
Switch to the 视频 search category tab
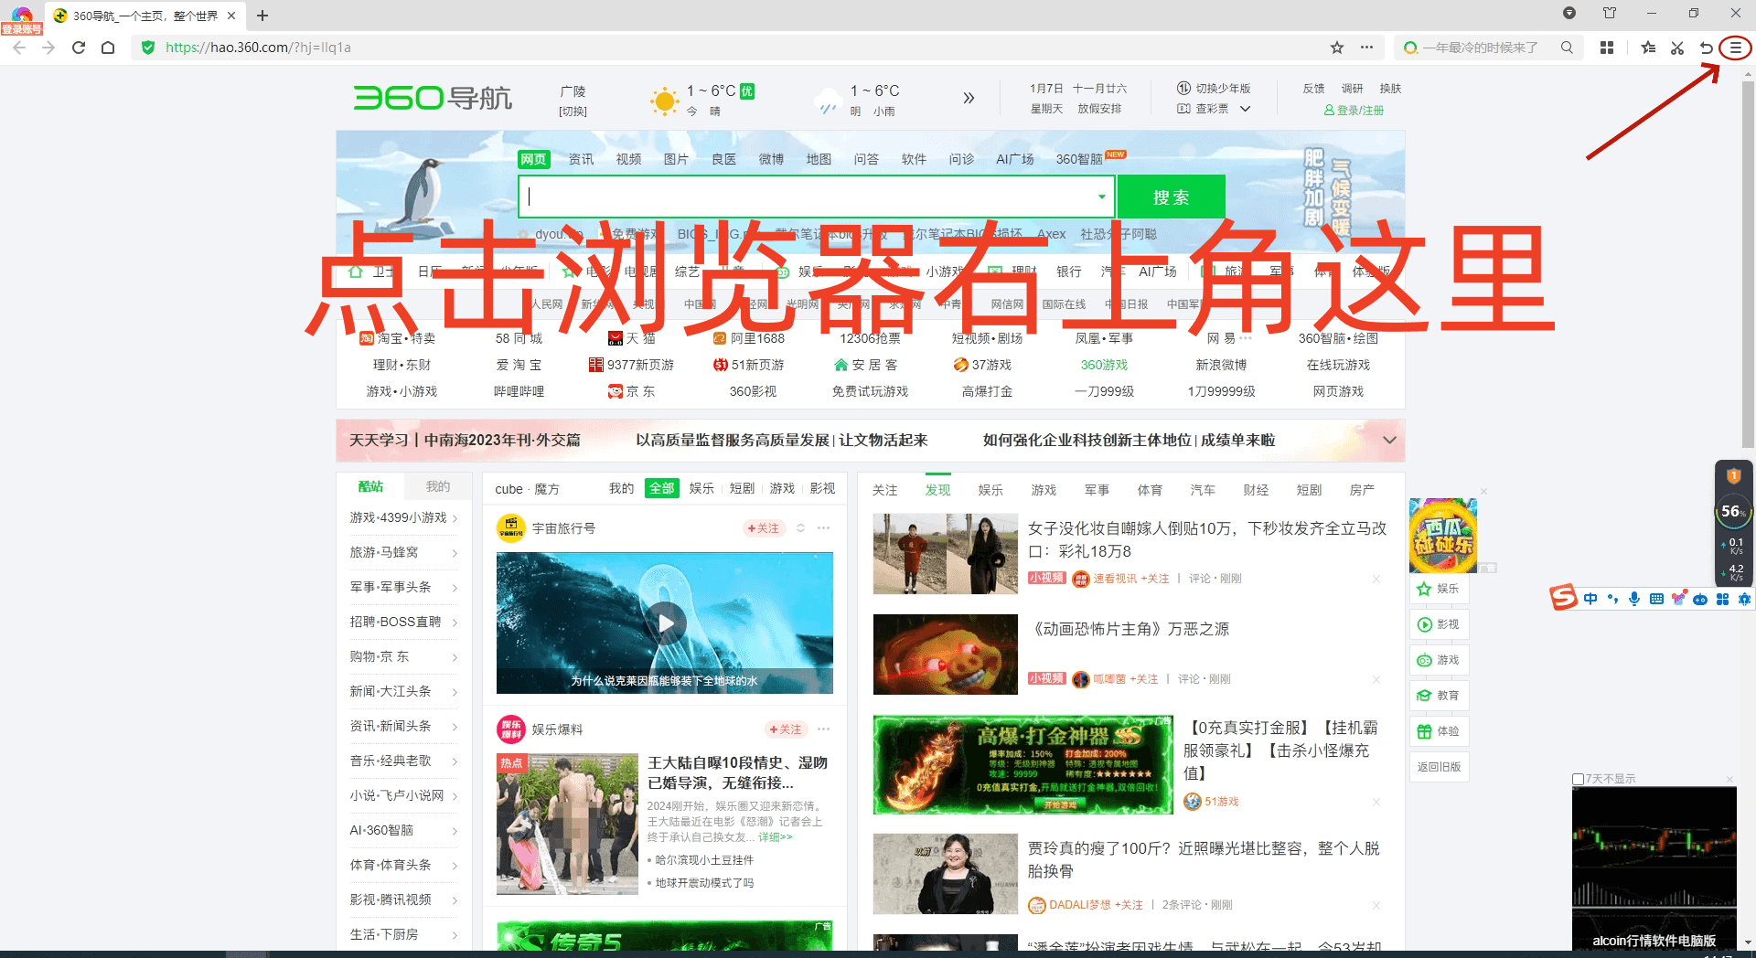pos(628,158)
